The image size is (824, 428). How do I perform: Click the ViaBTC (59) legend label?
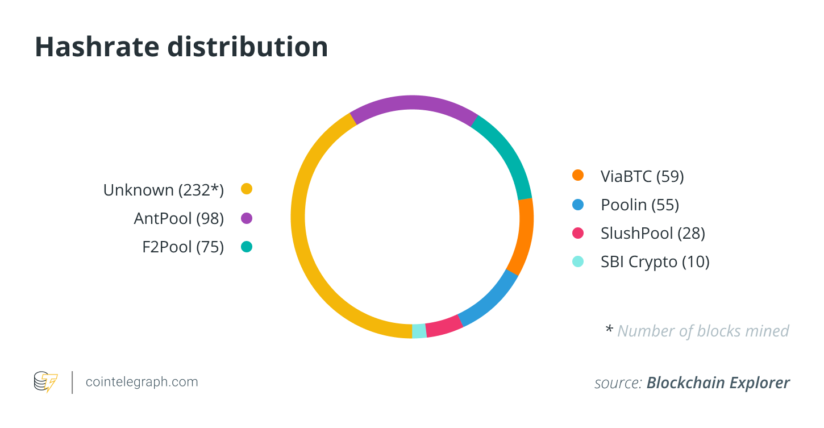642,176
